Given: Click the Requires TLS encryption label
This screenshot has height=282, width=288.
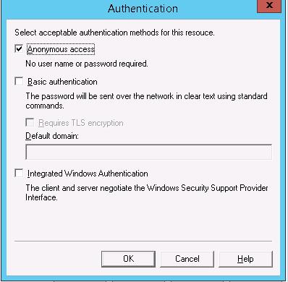Looking at the screenshot, I should 81,123.
